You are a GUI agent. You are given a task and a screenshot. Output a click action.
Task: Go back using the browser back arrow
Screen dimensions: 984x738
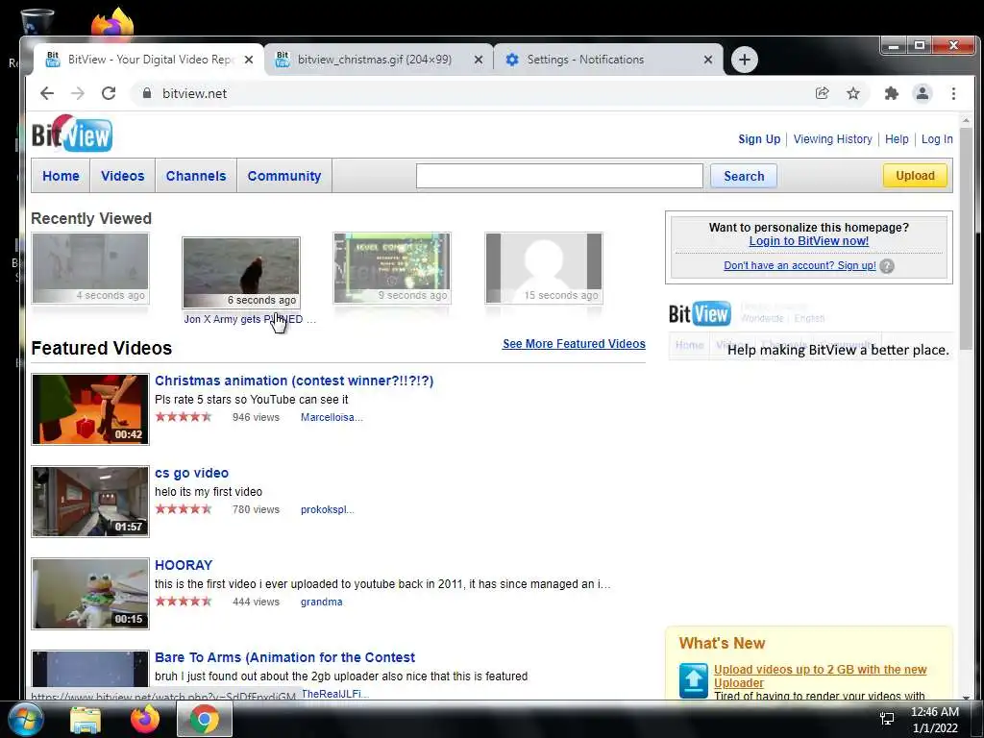pos(47,93)
